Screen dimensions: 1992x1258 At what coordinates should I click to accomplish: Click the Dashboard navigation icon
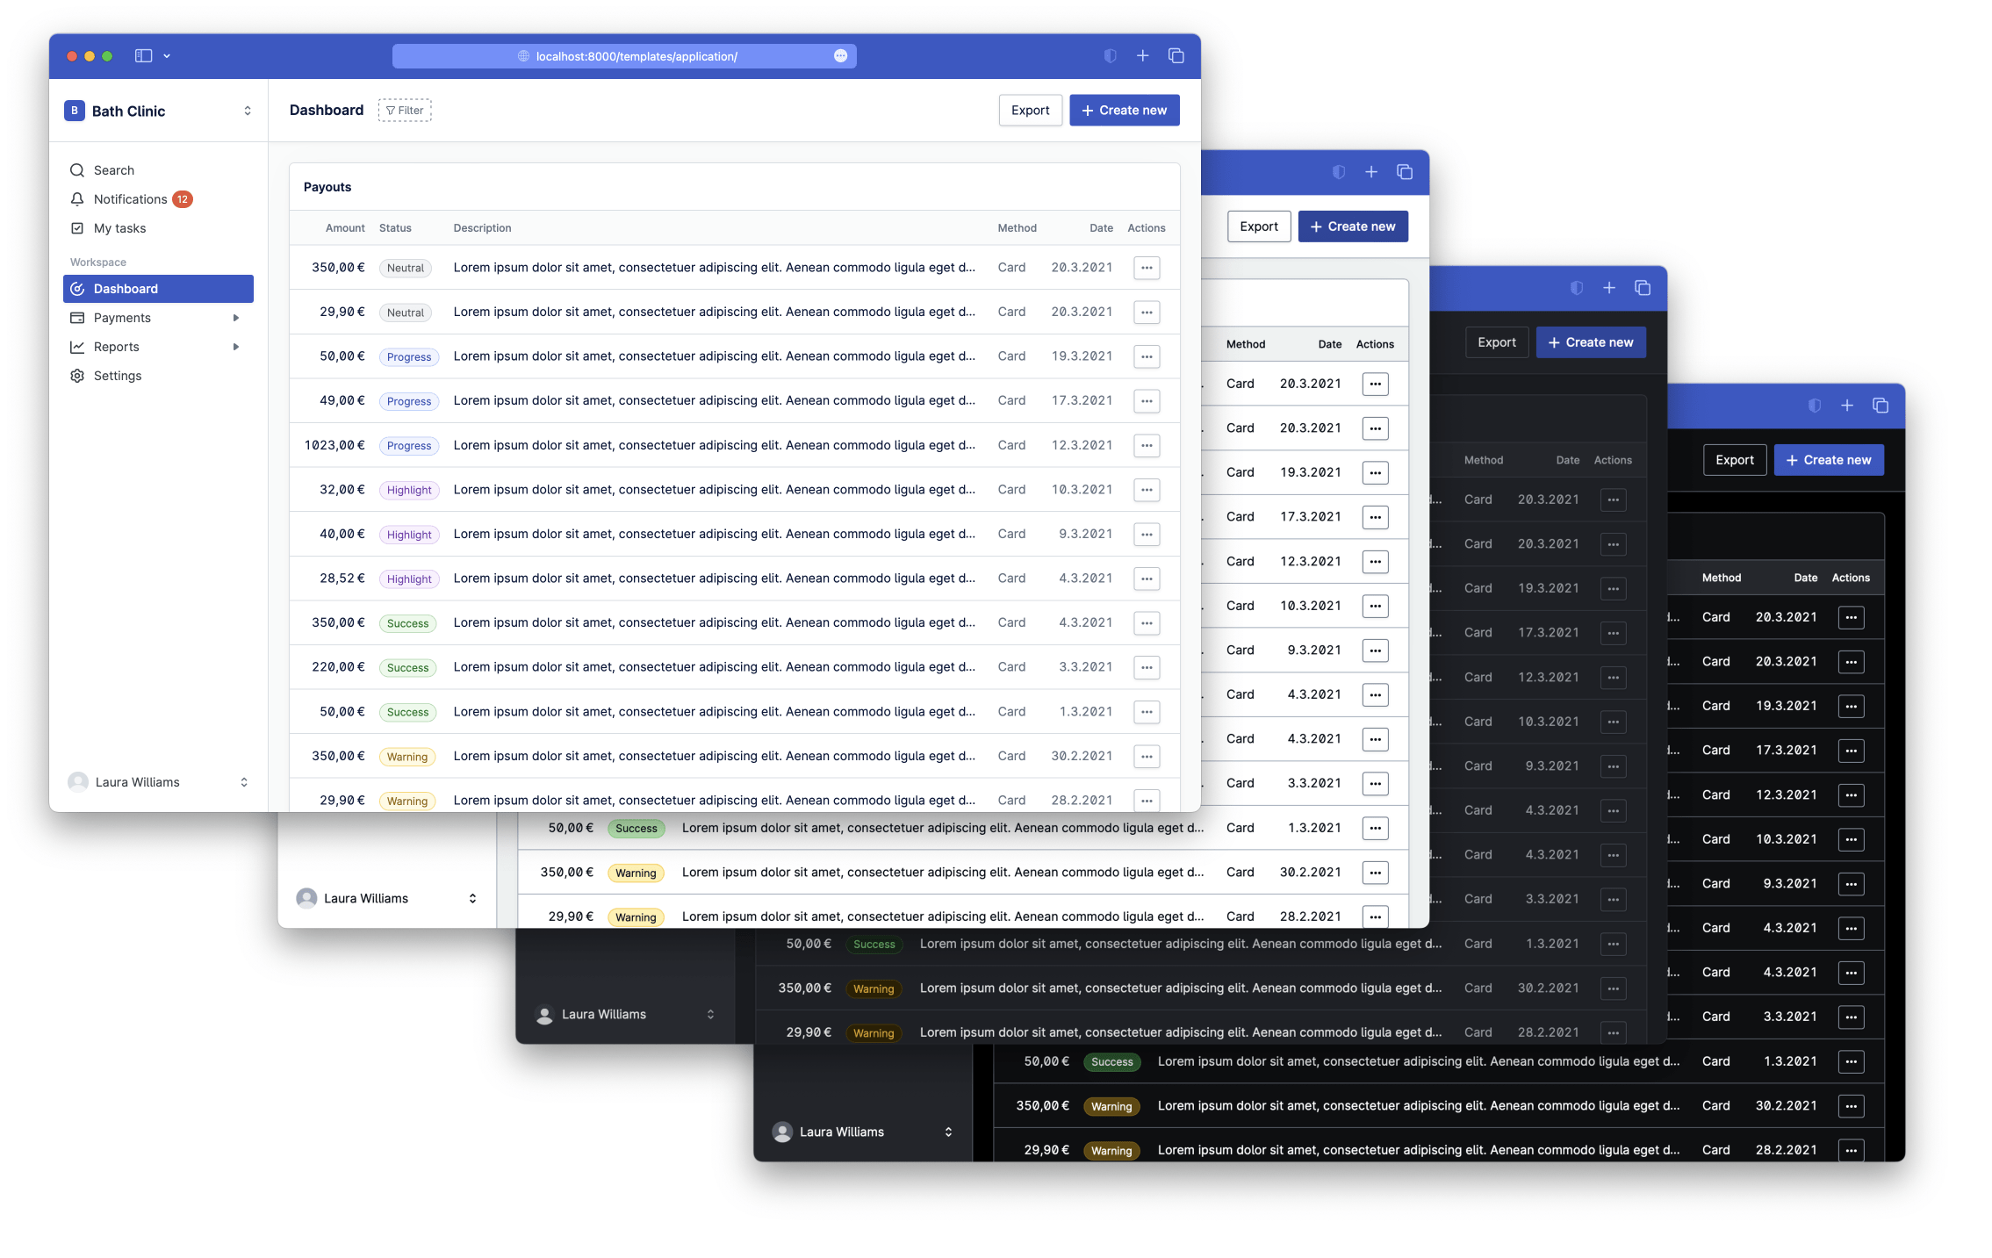pyautogui.click(x=78, y=289)
